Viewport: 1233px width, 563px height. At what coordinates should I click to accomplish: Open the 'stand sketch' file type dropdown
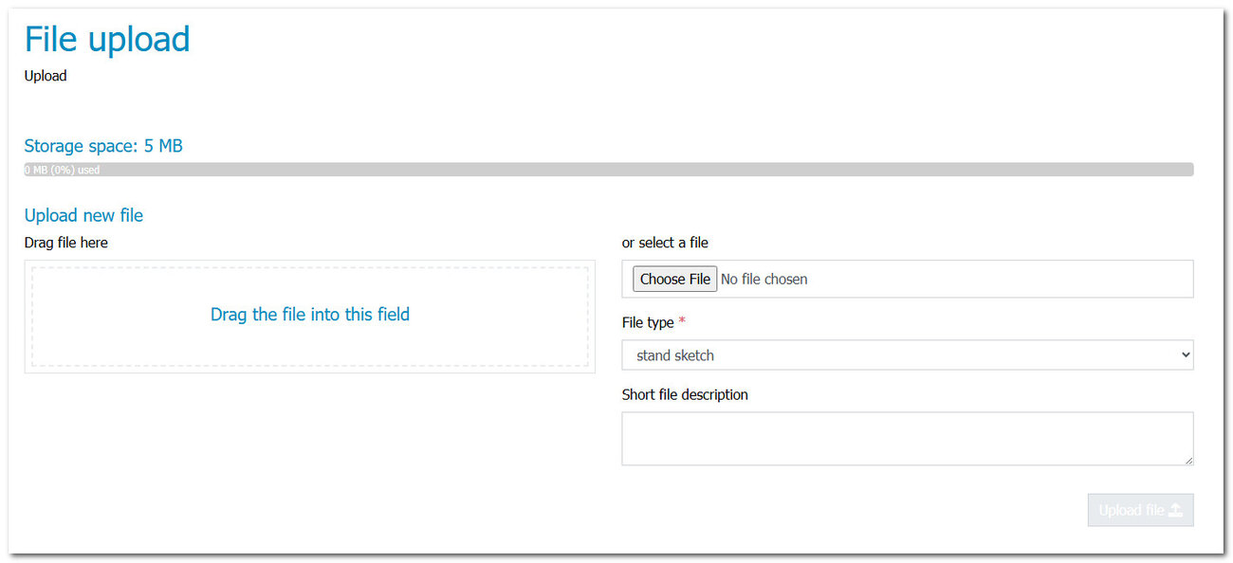click(x=907, y=355)
